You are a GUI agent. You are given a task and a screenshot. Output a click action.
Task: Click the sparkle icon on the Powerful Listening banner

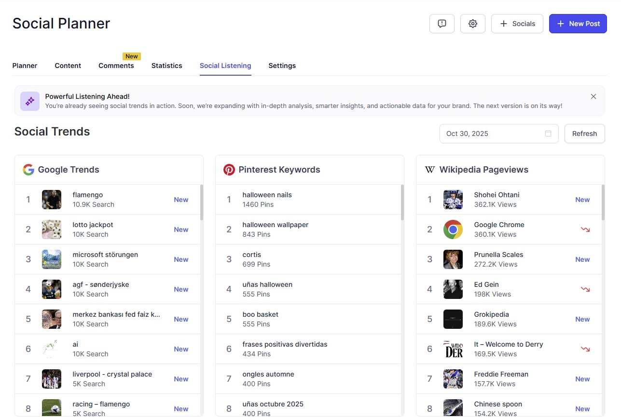click(x=29, y=101)
